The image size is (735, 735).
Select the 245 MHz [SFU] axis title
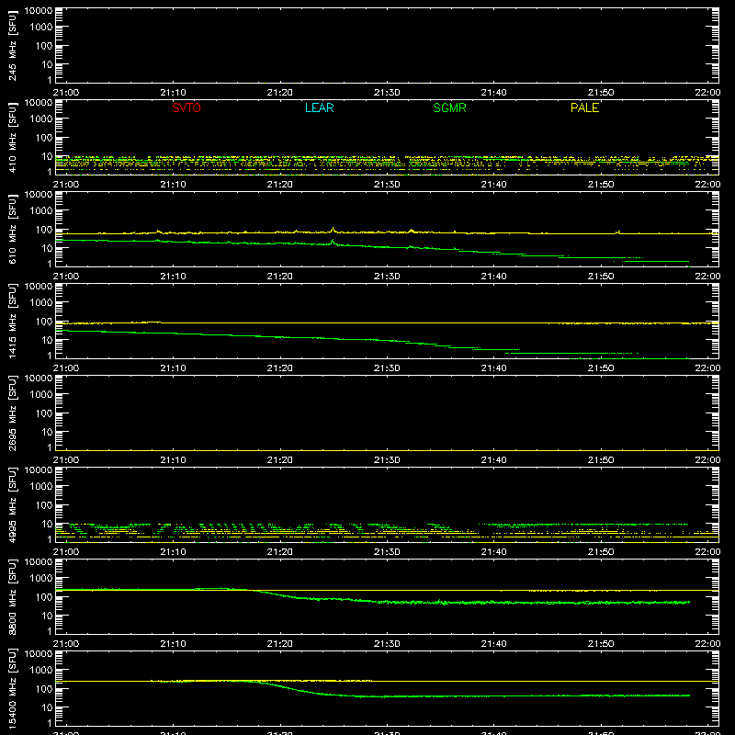pyautogui.click(x=13, y=46)
